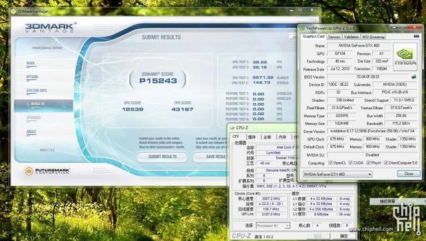The height and width of the screenshot is (241, 426).
Task: Open MAIN in 3DMark sidebar
Action: [31, 63]
